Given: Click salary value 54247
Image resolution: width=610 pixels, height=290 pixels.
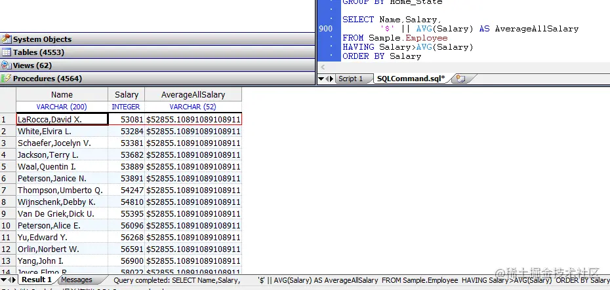Looking at the screenshot, I should point(127,190).
